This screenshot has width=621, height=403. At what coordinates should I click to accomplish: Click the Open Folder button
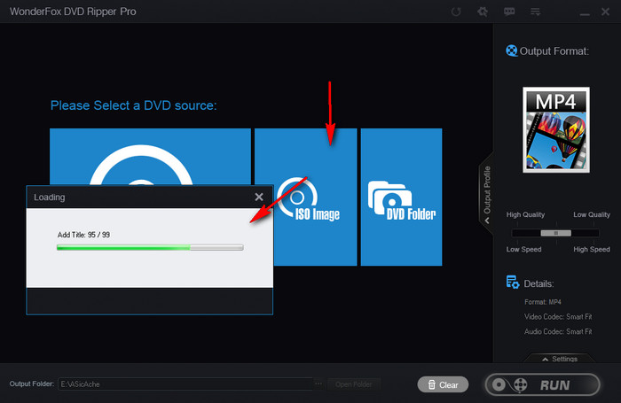point(354,384)
